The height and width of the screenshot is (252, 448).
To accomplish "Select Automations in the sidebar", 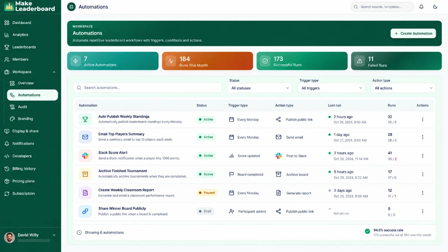I will (x=32, y=95).
